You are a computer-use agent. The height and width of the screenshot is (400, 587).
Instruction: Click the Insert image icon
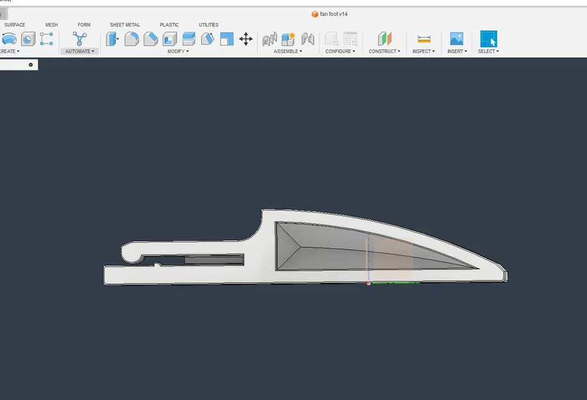point(457,39)
